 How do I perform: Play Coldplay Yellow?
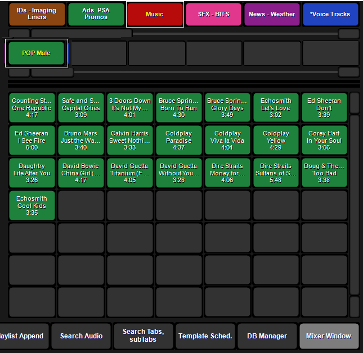pos(276,141)
